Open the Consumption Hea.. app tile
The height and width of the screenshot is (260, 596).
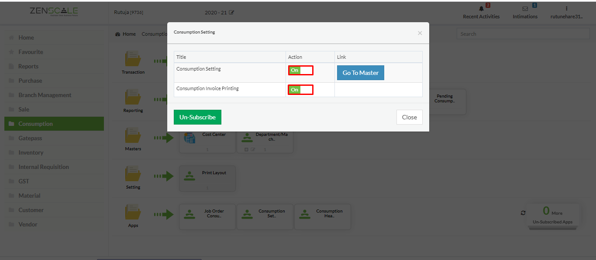click(x=323, y=217)
